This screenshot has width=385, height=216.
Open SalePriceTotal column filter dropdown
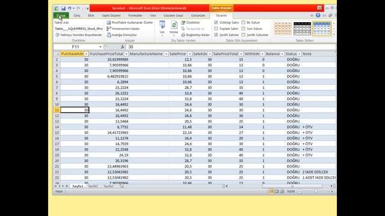point(241,54)
